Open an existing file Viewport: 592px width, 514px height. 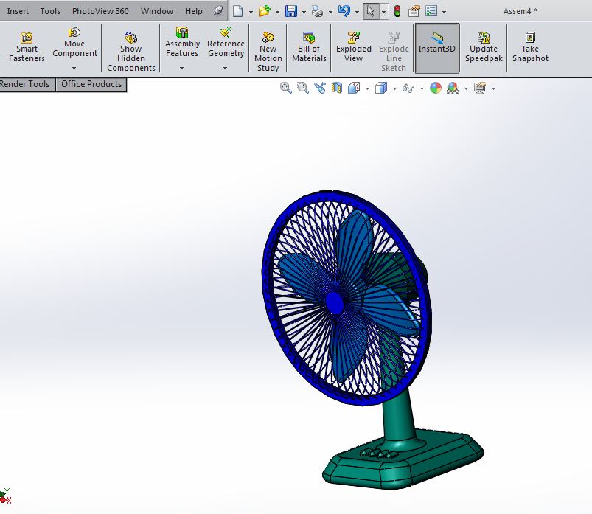click(264, 11)
